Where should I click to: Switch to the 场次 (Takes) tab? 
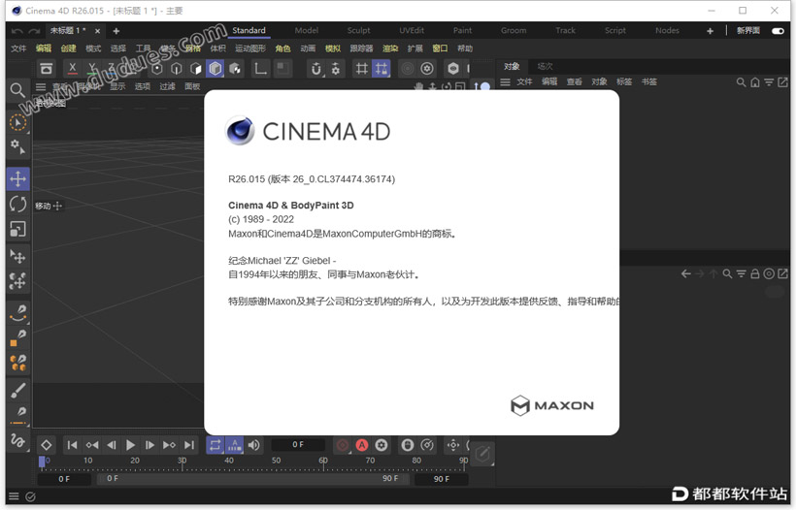point(545,66)
